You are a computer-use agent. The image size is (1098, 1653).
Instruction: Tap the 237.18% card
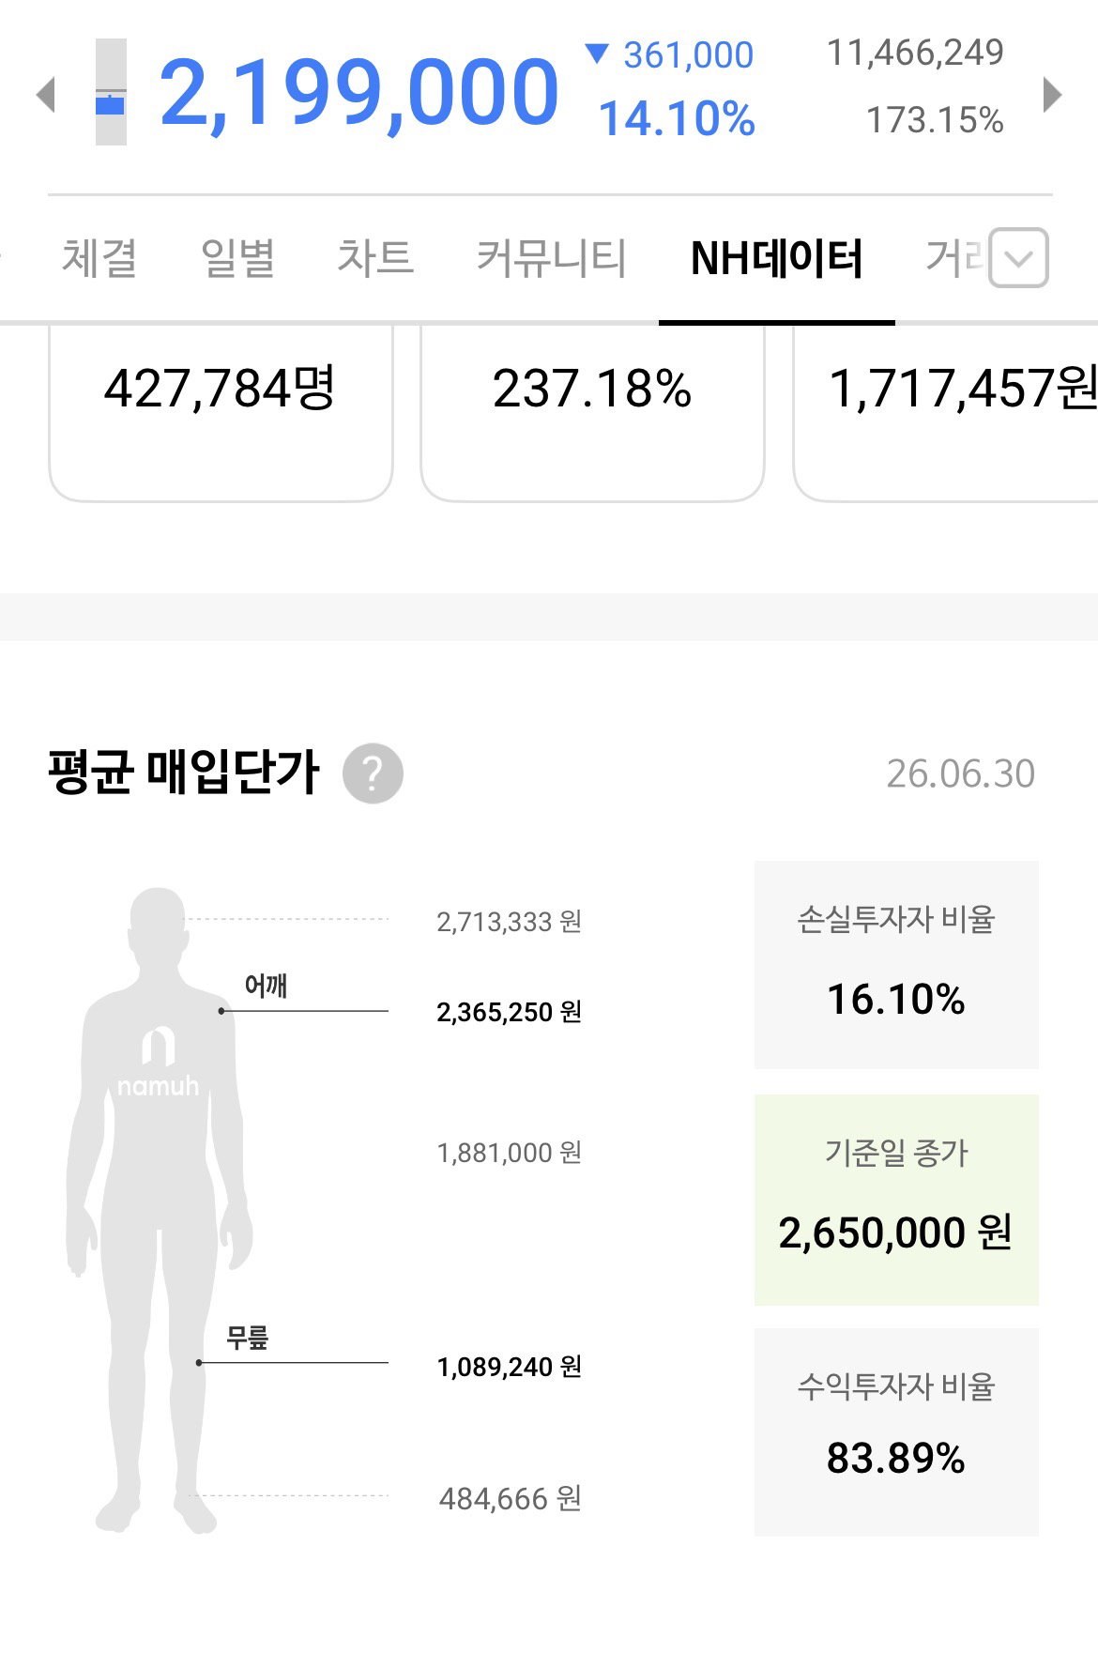[x=592, y=413]
